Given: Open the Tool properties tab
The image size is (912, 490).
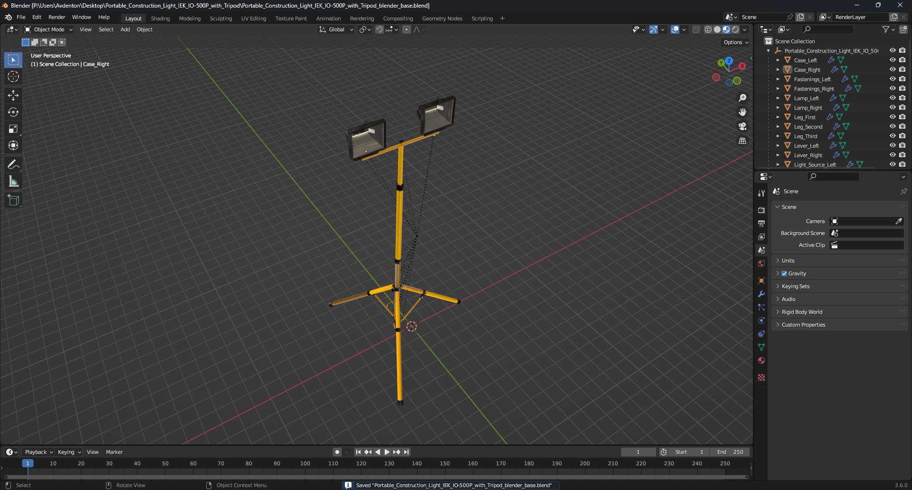Looking at the screenshot, I should [761, 193].
